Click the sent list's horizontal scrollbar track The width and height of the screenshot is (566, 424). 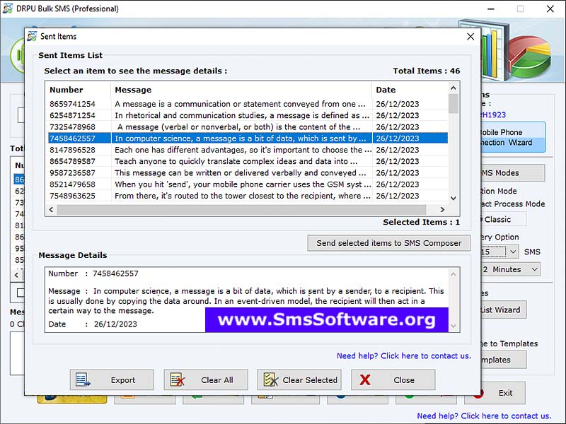click(241, 209)
